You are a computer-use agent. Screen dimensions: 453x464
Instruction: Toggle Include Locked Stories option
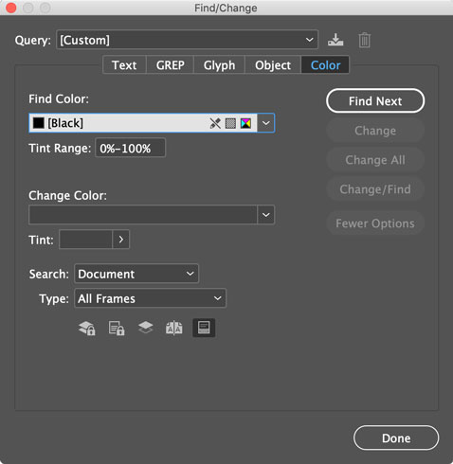point(117,328)
